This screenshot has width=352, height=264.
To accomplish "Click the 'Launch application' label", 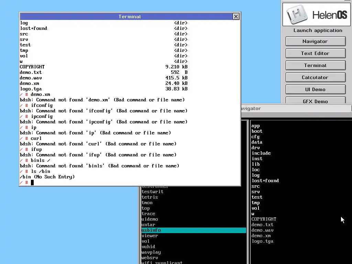I will [318, 30].
